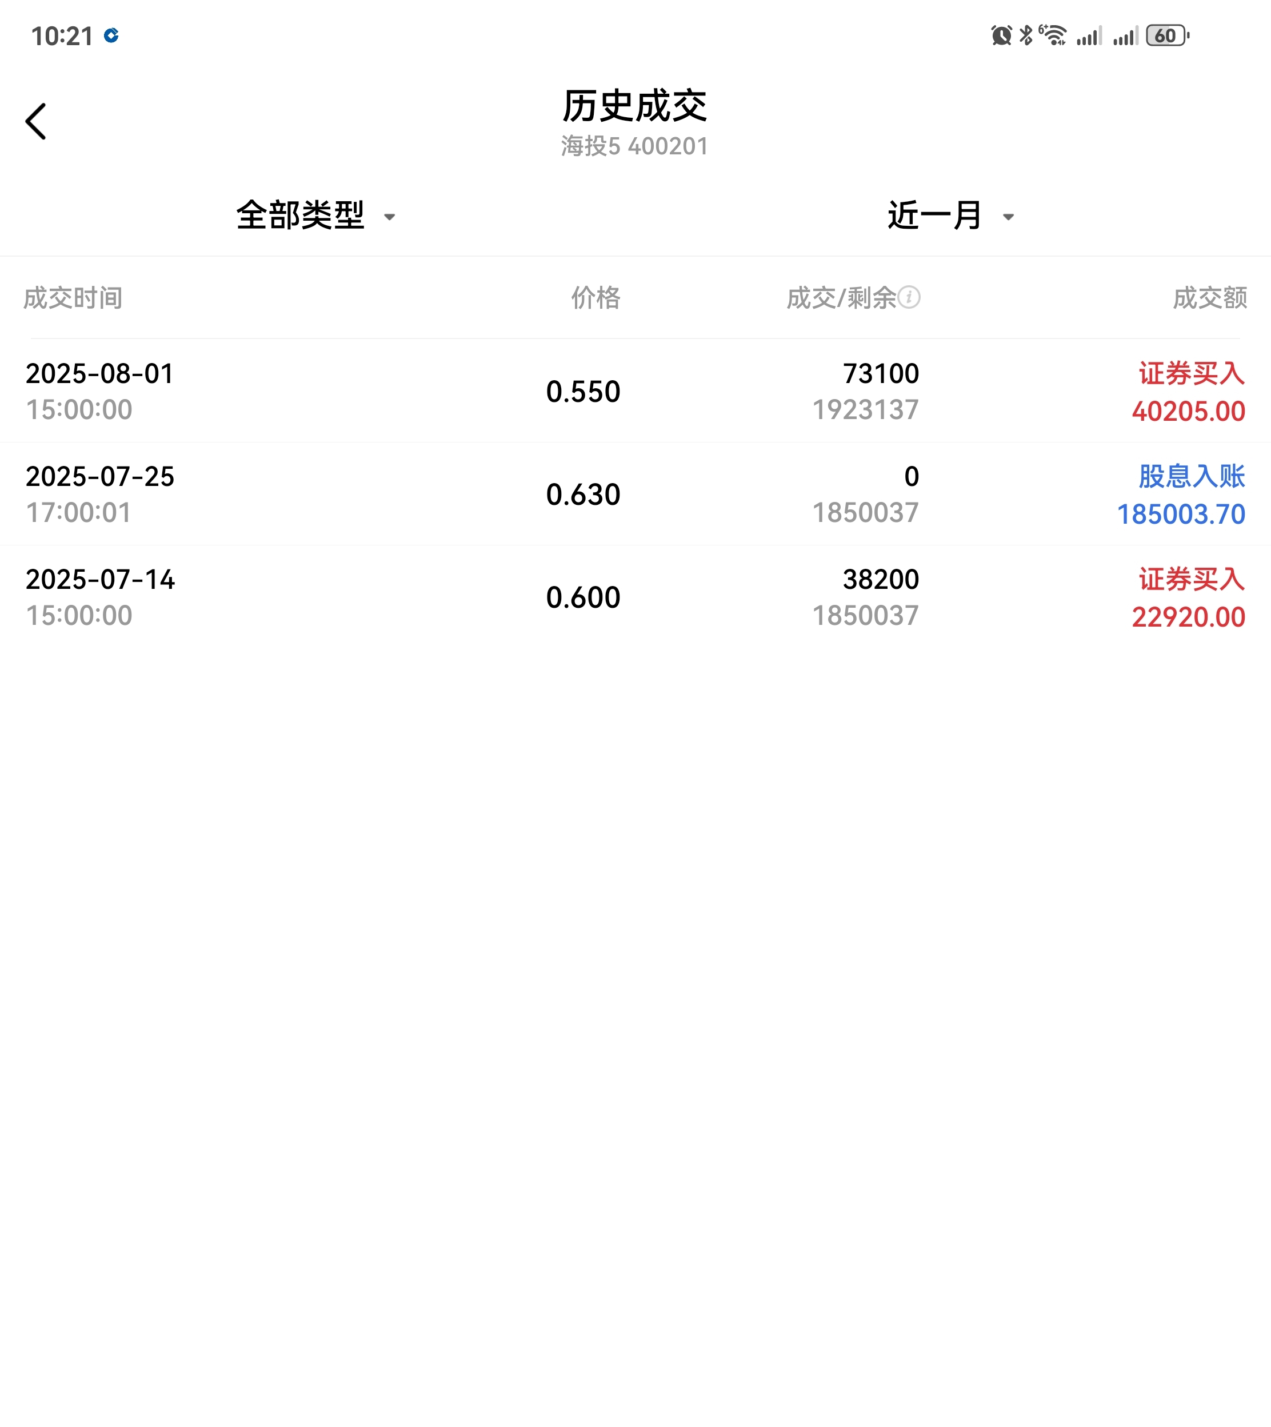Image resolution: width=1271 pixels, height=1427 pixels.
Task: Go back using the left arrow icon
Action: click(35, 122)
